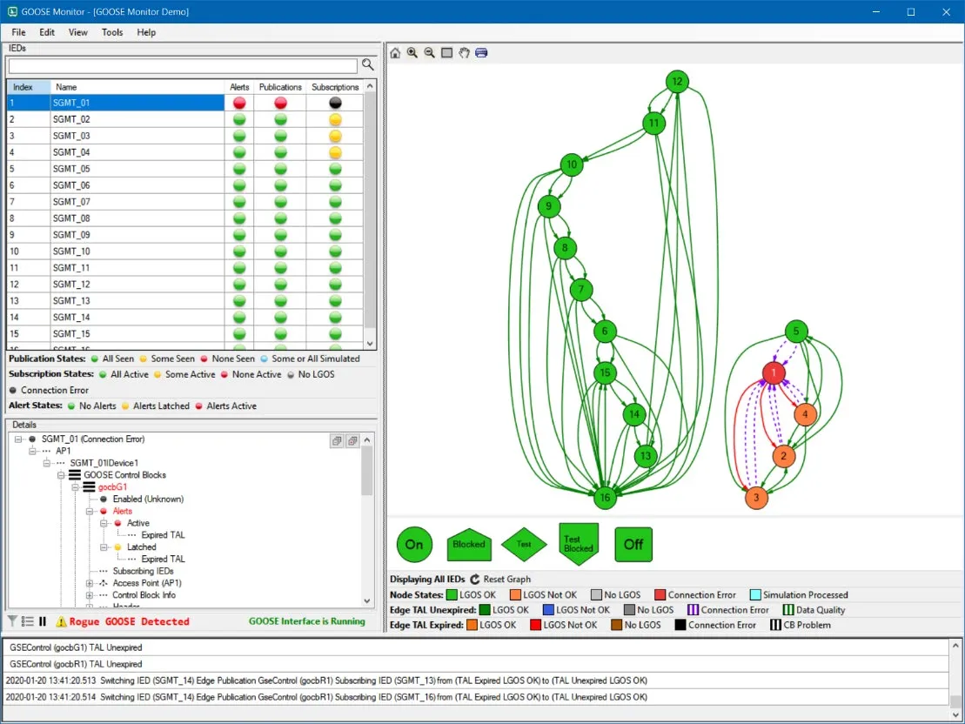This screenshot has width=965, height=724.
Task: Click the funnel filter icon
Action: (12, 621)
